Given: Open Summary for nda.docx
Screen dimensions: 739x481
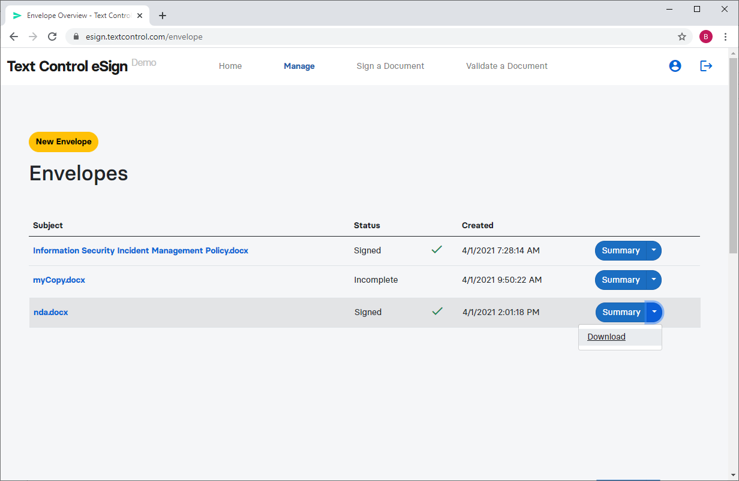Looking at the screenshot, I should (621, 312).
